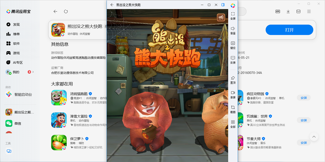The image size is (325, 162).
Task: Click 合肥乐堂动漫信息技术有限公司 text
Action: (72, 73)
